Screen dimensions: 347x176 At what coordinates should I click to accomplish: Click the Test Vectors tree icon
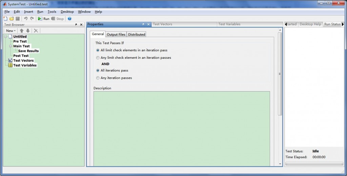pyautogui.click(x=10, y=60)
